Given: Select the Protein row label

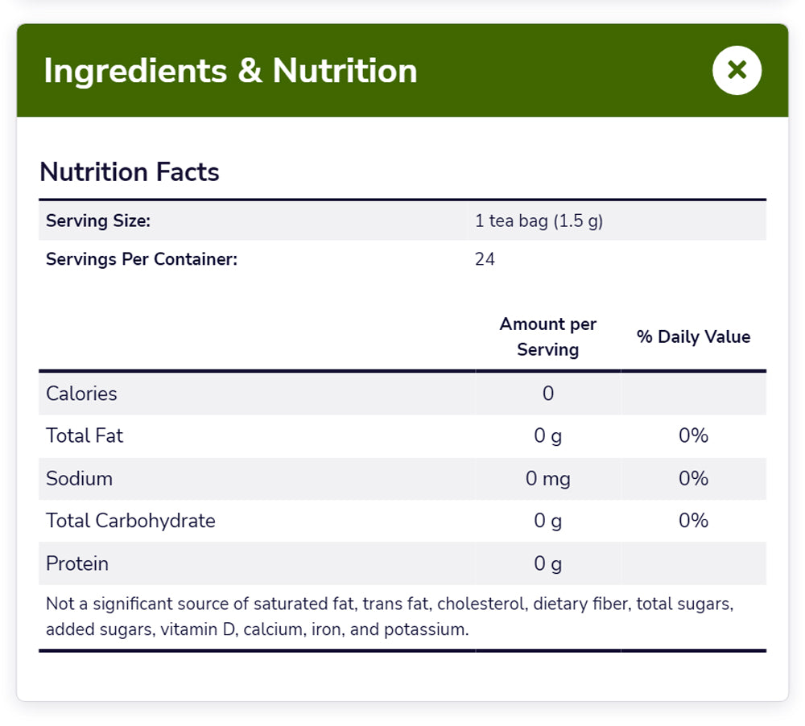Looking at the screenshot, I should 77,563.
